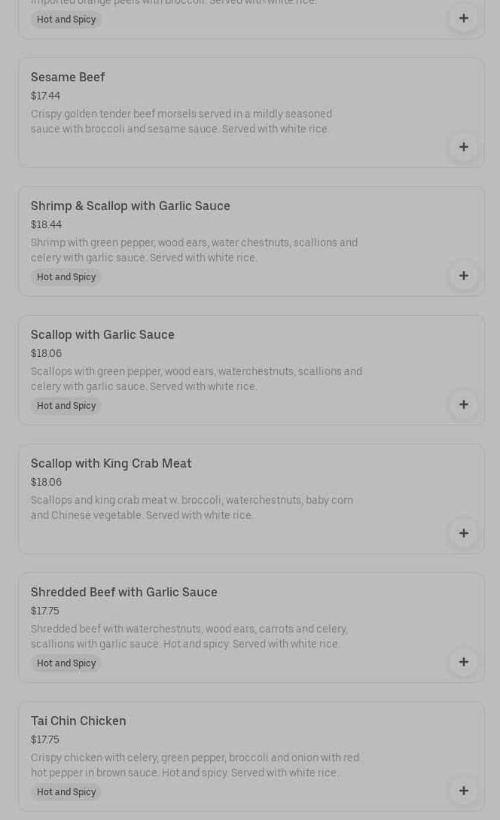500x820 pixels.
Task: Add Shredded Beef with Garlic Sauce
Action: [x=463, y=662]
